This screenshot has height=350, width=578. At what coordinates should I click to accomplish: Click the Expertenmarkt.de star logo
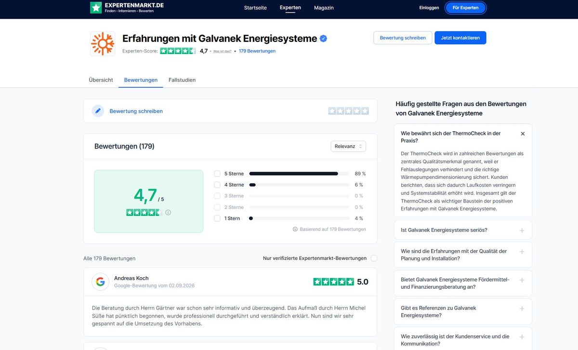[96, 8]
